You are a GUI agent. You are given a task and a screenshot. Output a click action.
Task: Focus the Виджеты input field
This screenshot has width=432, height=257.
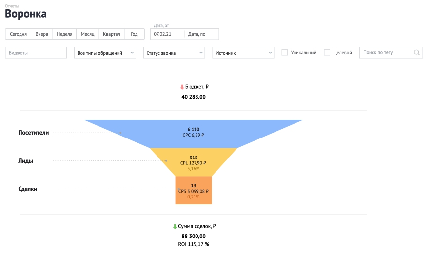(36, 53)
